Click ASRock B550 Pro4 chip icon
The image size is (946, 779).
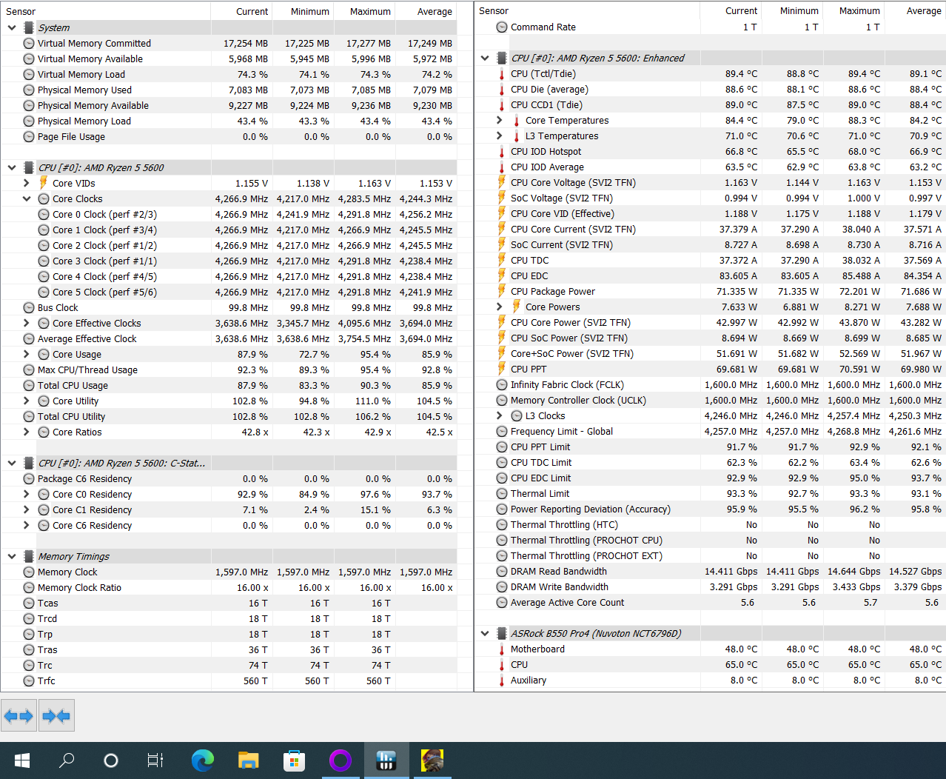[x=502, y=634]
